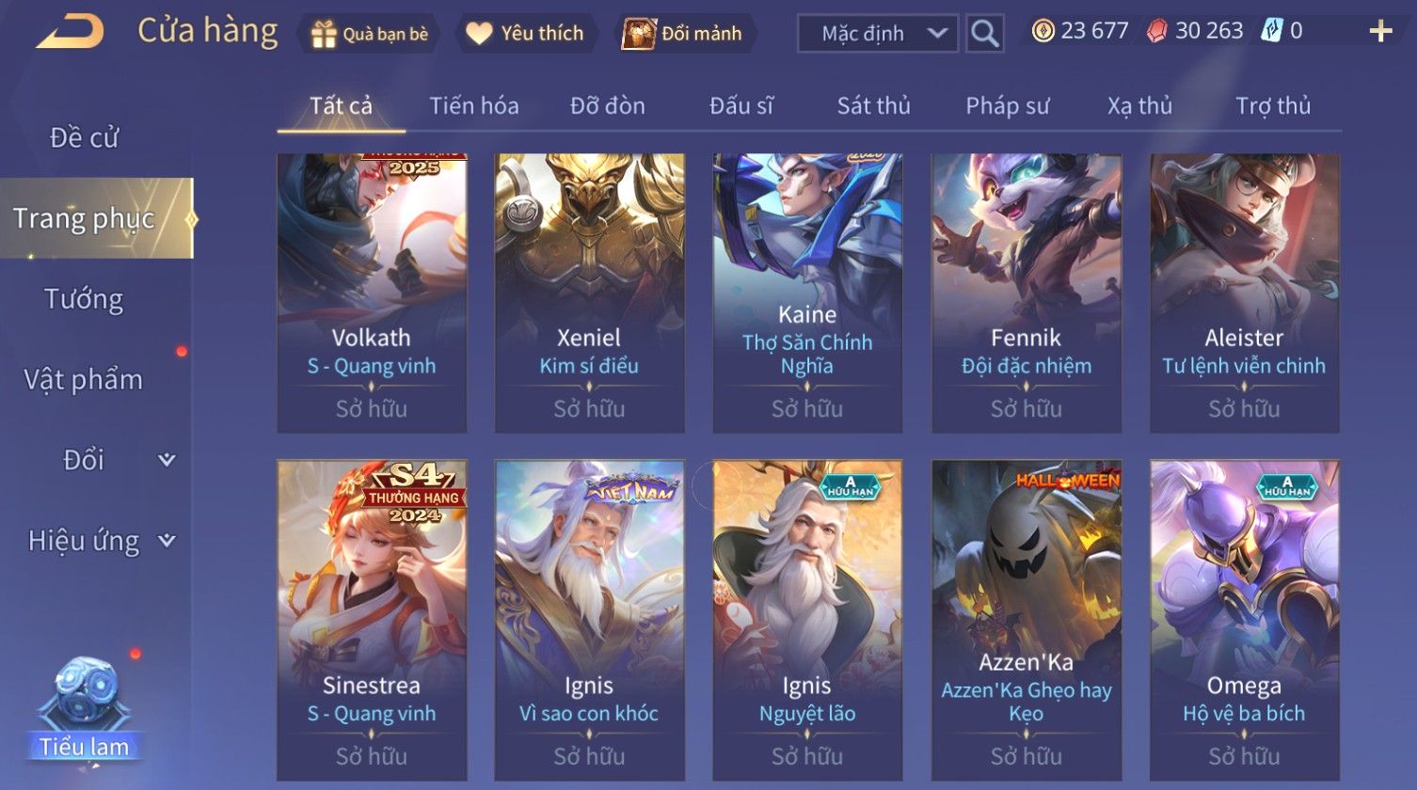Open Azzen'Ka Halloween skin card
This screenshot has width=1417, height=790.
point(1026,620)
